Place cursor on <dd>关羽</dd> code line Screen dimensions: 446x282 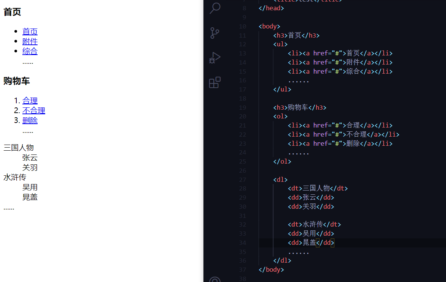pyautogui.click(x=311, y=206)
